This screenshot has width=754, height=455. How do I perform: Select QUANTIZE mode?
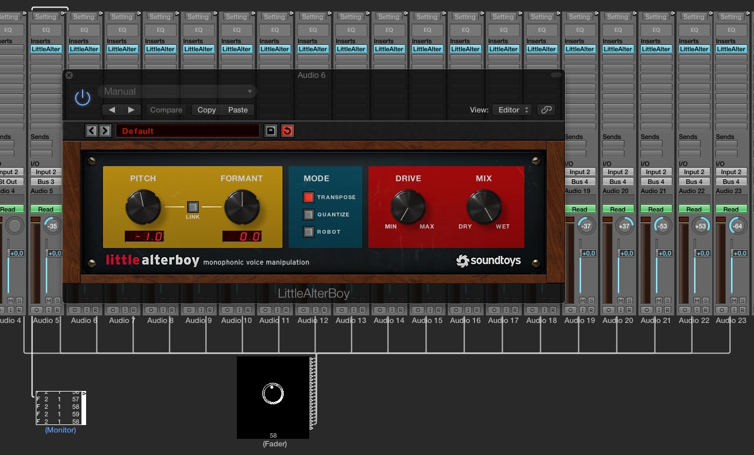[309, 215]
